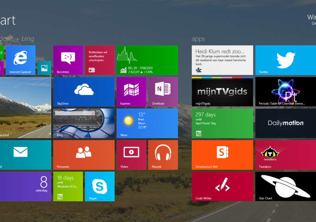
Task: Launch the Skype app tile
Action: pyautogui.click(x=99, y=187)
